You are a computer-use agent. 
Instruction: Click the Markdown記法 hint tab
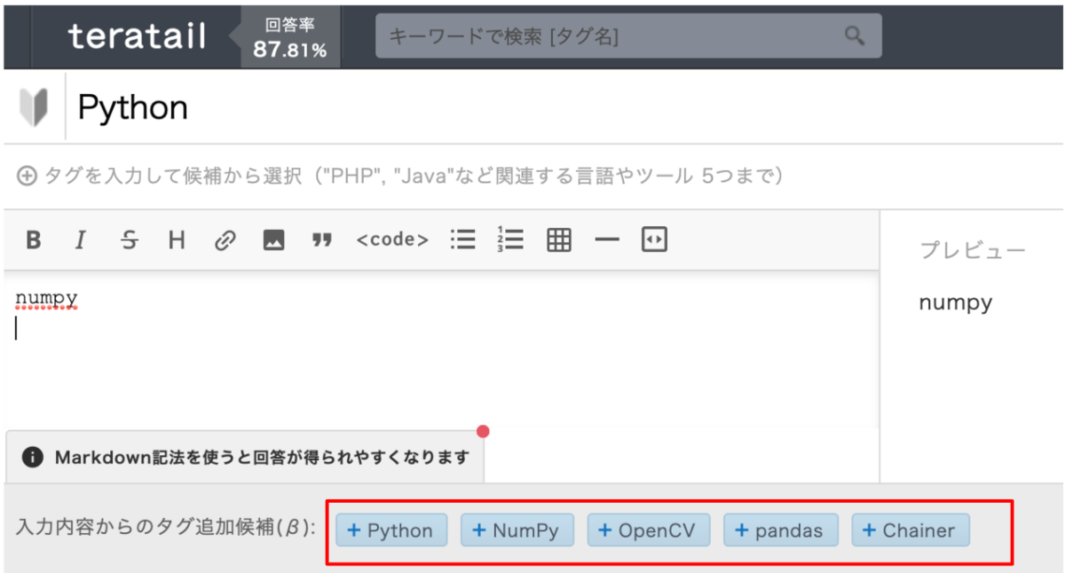(246, 457)
